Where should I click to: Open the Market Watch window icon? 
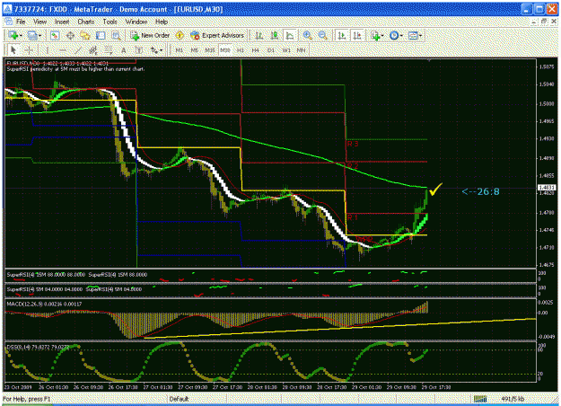[x=55, y=35]
